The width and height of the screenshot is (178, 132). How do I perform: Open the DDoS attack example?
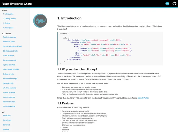click(11, 69)
